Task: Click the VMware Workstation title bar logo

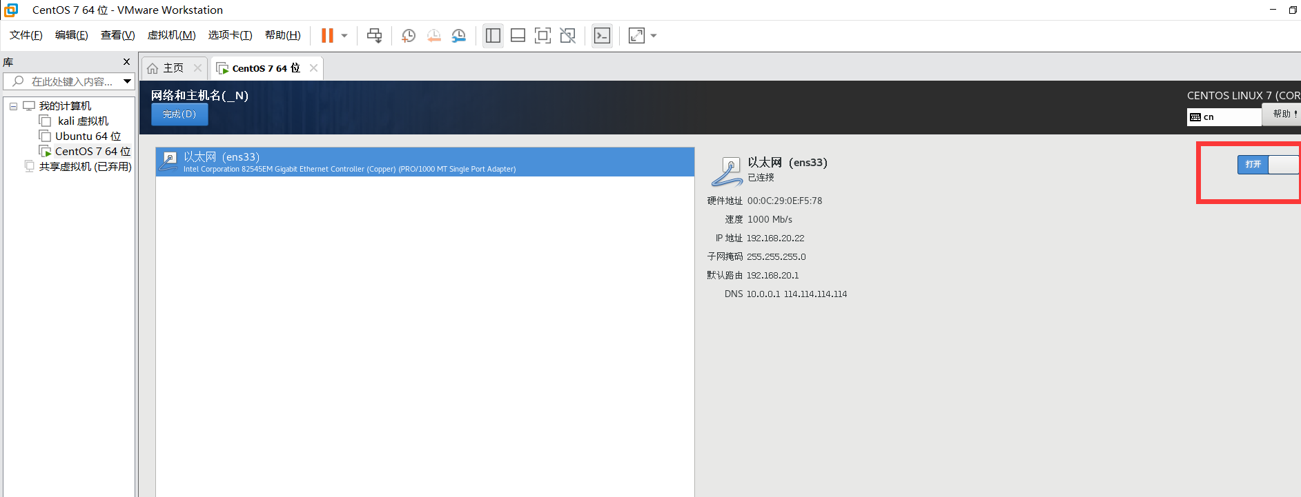Action: pyautogui.click(x=11, y=10)
